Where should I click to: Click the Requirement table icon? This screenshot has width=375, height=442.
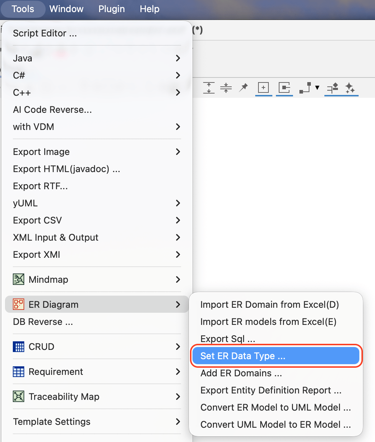pyautogui.click(x=19, y=372)
